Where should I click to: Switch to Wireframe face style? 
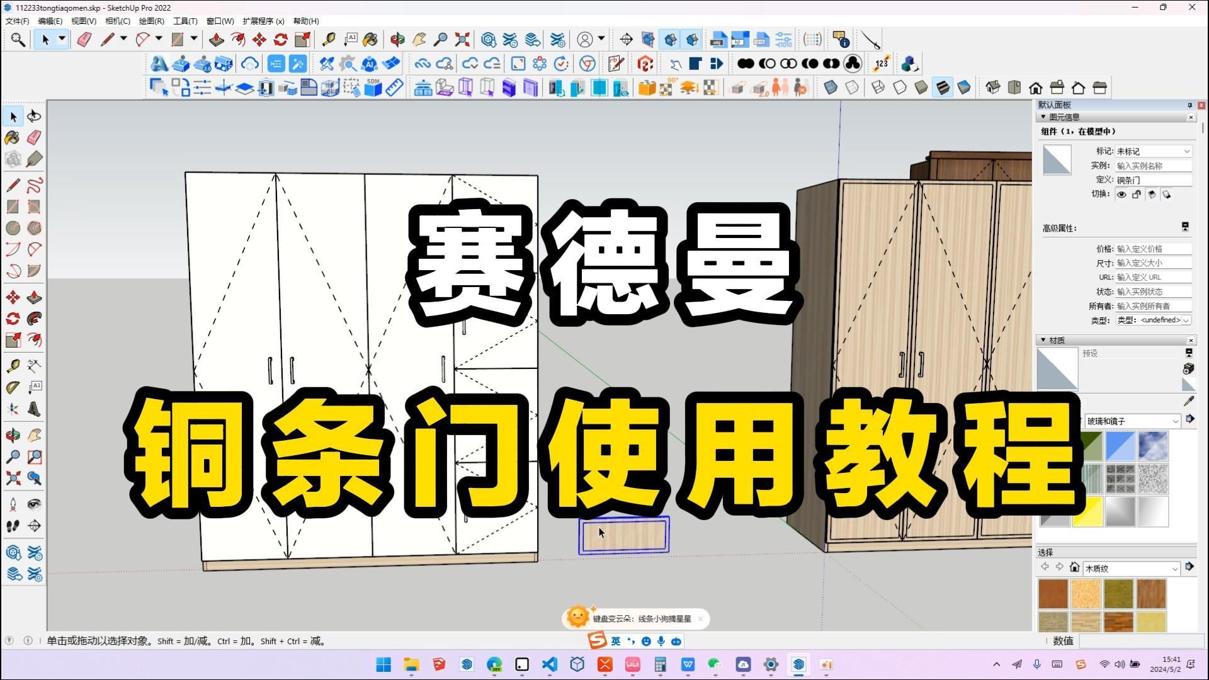click(x=878, y=88)
